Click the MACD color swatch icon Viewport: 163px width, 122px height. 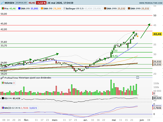point(3,108)
